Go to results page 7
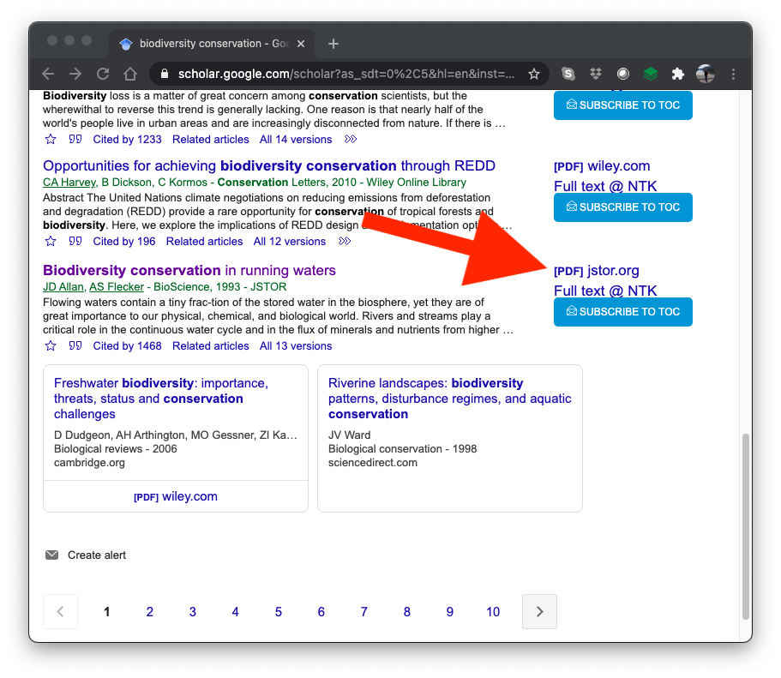 point(363,612)
